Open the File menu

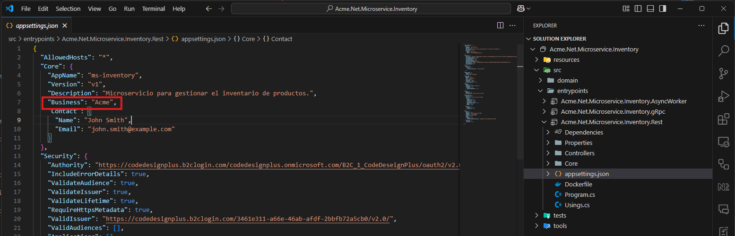(26, 8)
